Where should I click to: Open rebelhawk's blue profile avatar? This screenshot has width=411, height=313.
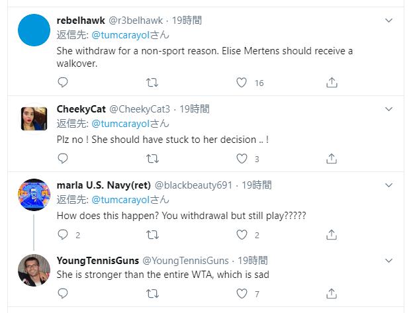34,30
